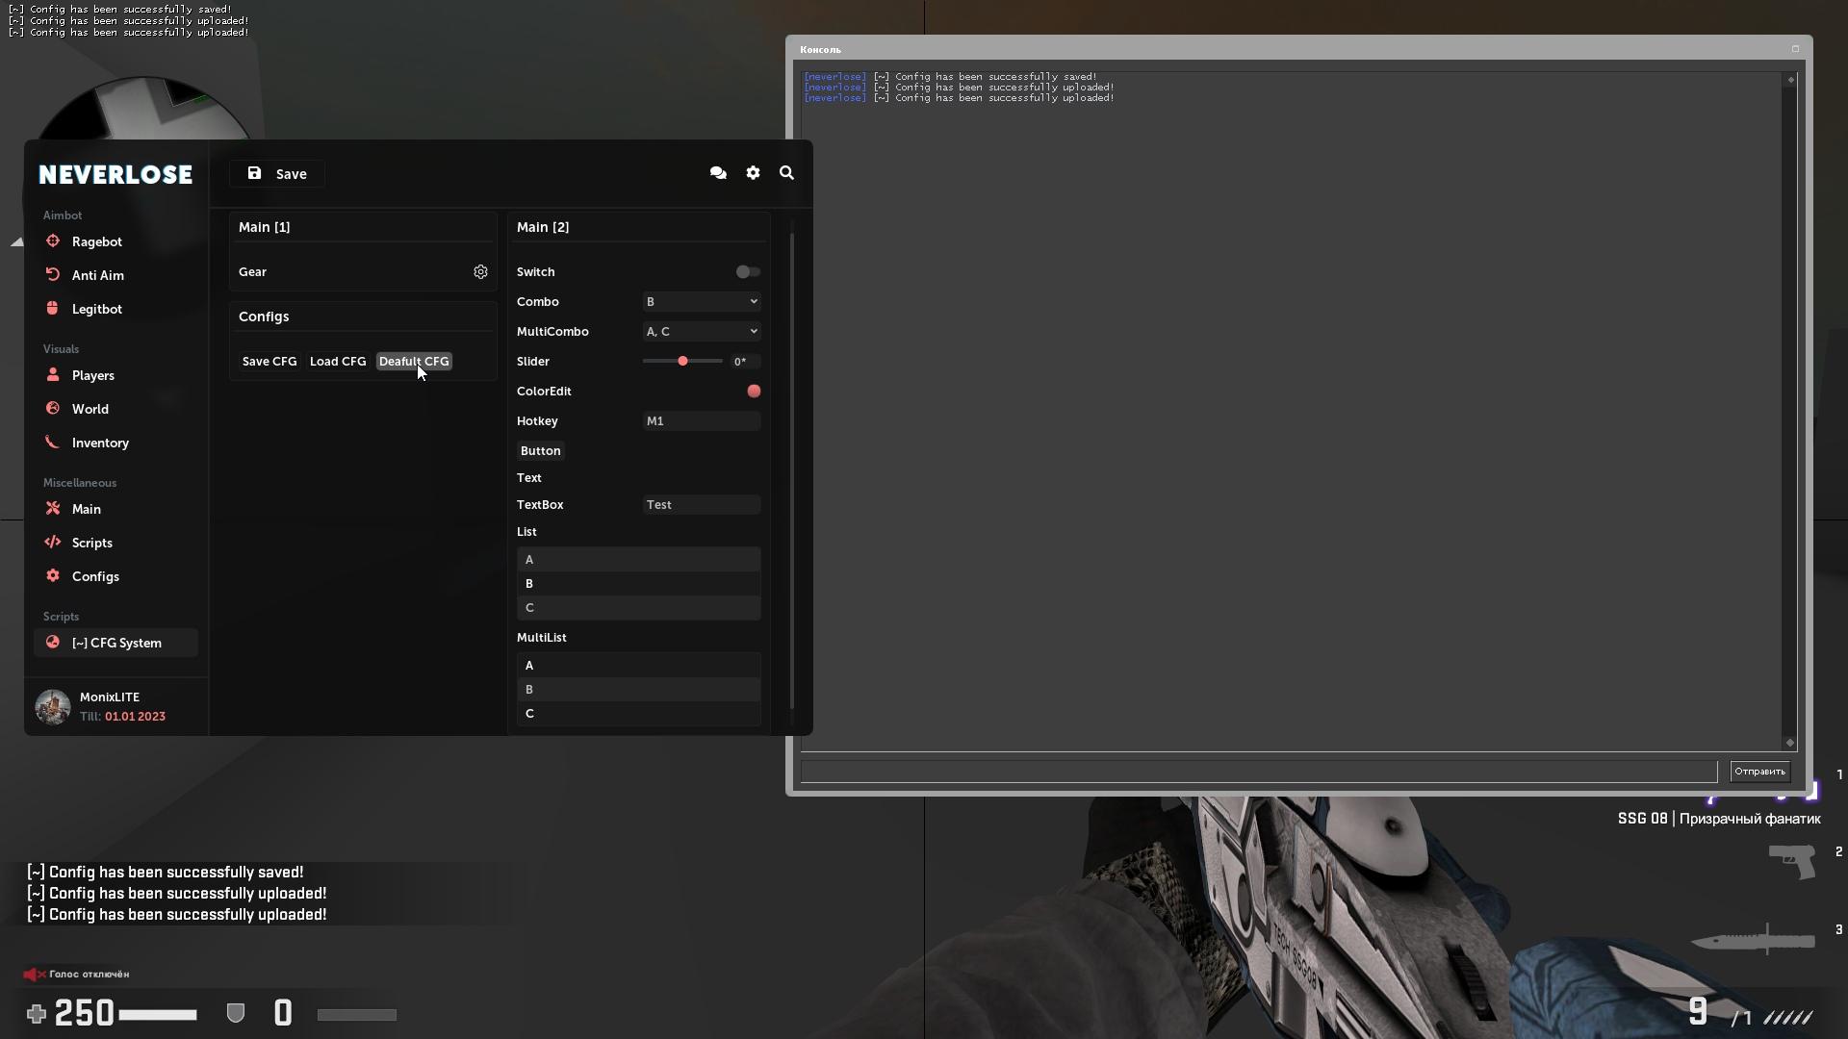Viewport: 1848px width, 1039px height.
Task: Open the Inventory knife icon
Action: (53, 443)
